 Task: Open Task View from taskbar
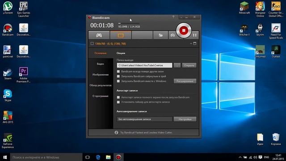(88, 157)
